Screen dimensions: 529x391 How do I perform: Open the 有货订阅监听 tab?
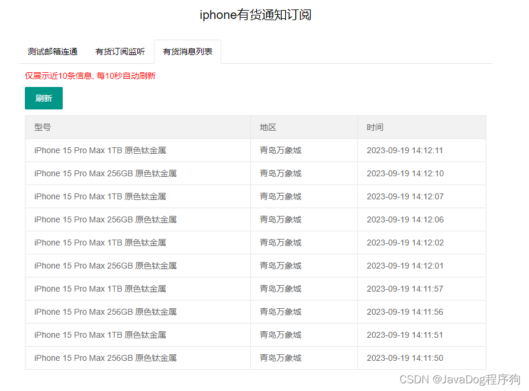(120, 51)
